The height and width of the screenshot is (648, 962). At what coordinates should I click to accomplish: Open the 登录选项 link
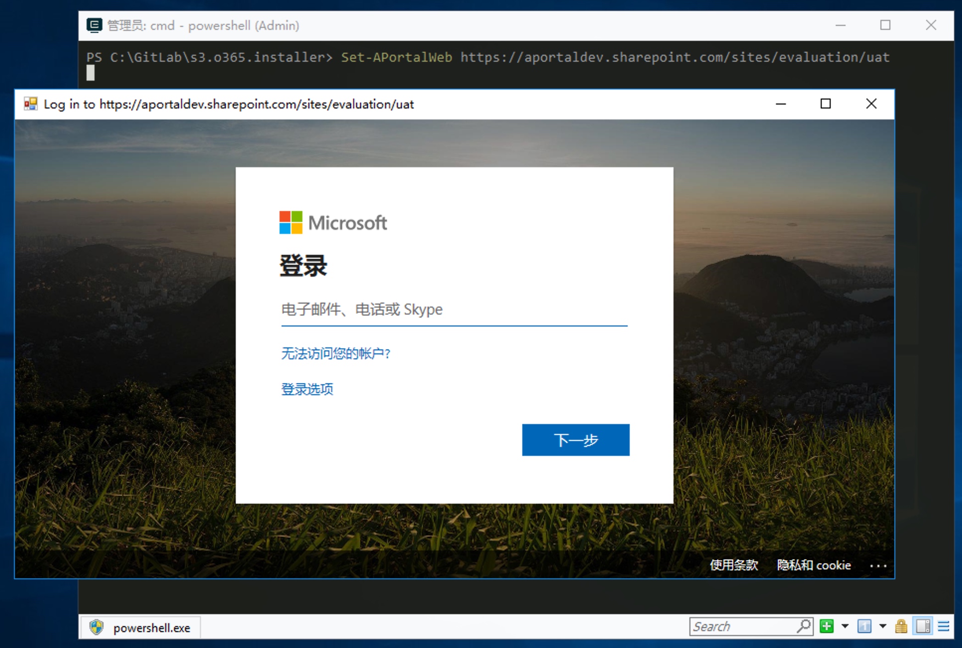point(307,389)
